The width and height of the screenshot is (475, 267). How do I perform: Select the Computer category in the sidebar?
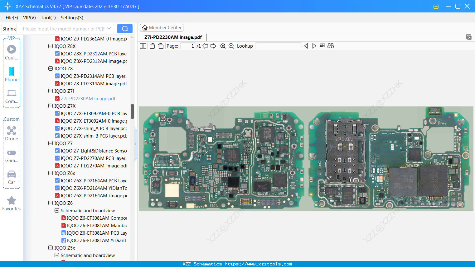point(12,96)
